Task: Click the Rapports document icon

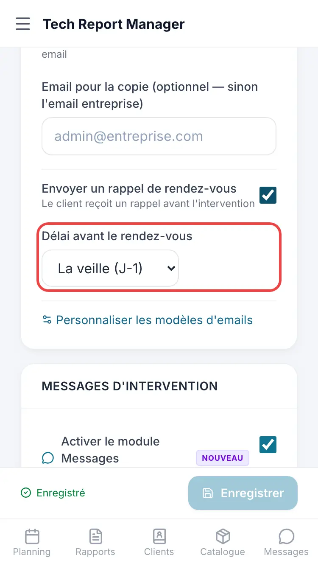Action: click(x=95, y=537)
